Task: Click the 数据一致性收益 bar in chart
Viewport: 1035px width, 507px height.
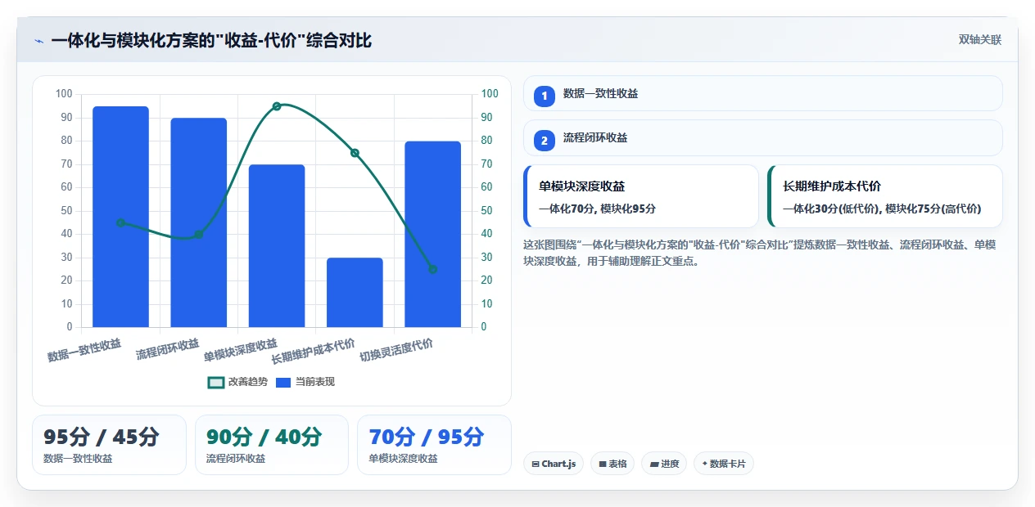Action: [120, 217]
